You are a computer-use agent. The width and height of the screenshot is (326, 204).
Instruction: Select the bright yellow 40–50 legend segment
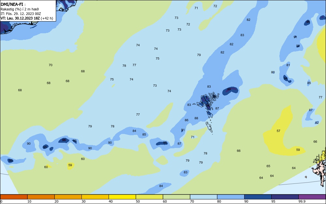122,197
